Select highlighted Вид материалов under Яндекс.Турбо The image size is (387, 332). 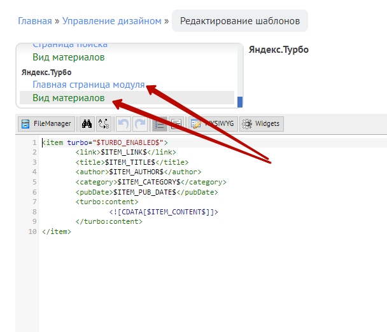(x=68, y=98)
